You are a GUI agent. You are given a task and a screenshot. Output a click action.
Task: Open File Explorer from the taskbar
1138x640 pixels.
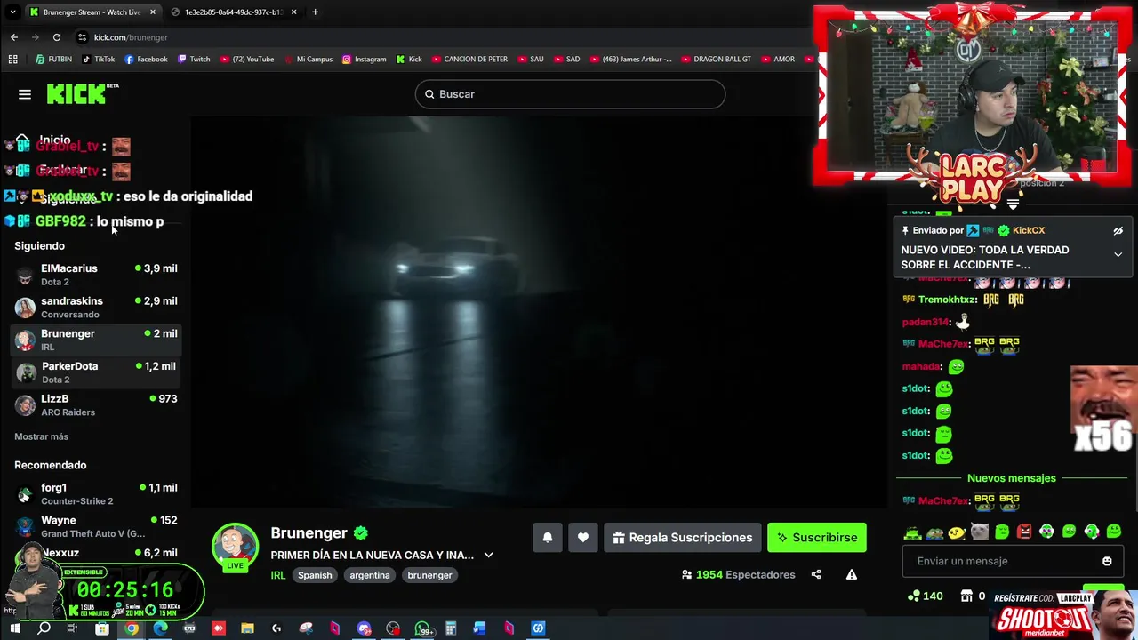pos(247,628)
